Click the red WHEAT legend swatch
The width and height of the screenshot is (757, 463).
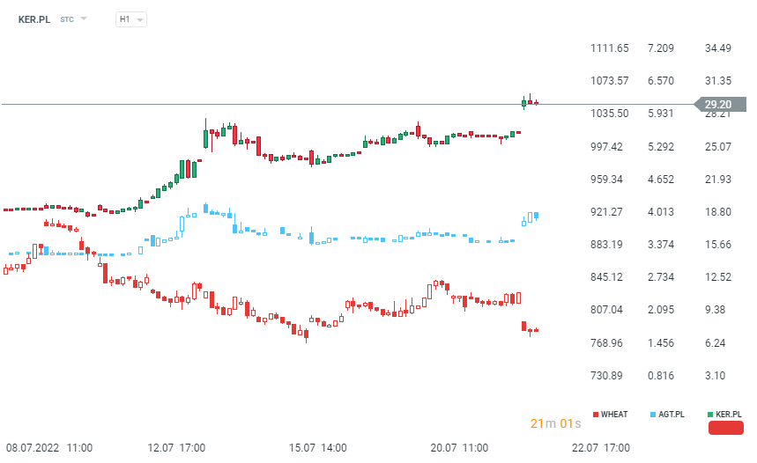coord(597,414)
